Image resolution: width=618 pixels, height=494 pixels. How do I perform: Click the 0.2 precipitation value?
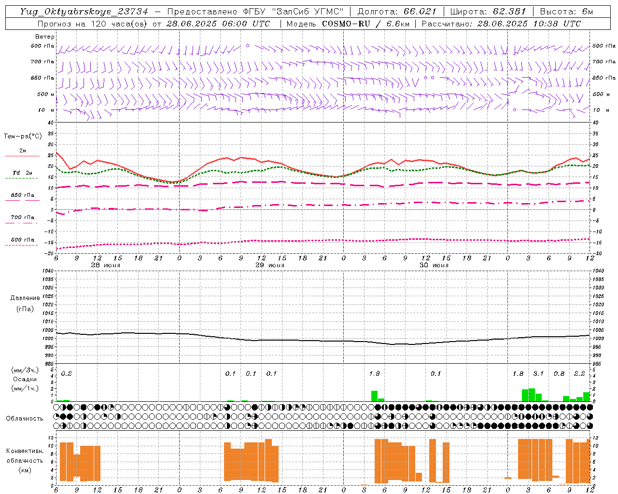[x=67, y=373]
